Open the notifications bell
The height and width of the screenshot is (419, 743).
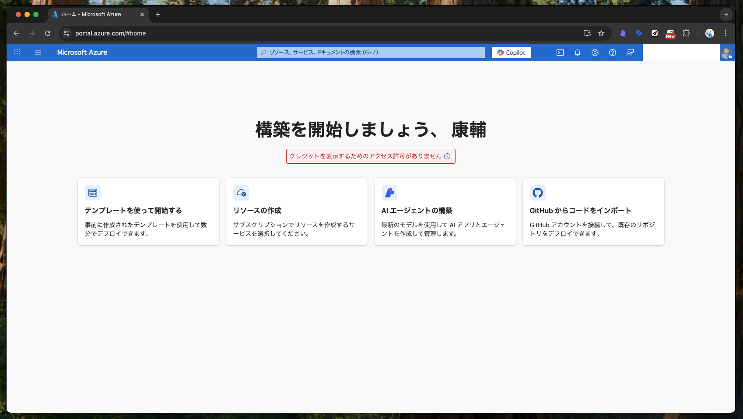pyautogui.click(x=578, y=53)
